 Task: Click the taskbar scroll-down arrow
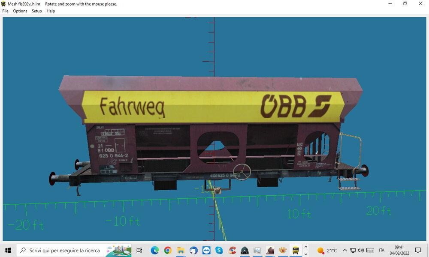tap(306, 254)
